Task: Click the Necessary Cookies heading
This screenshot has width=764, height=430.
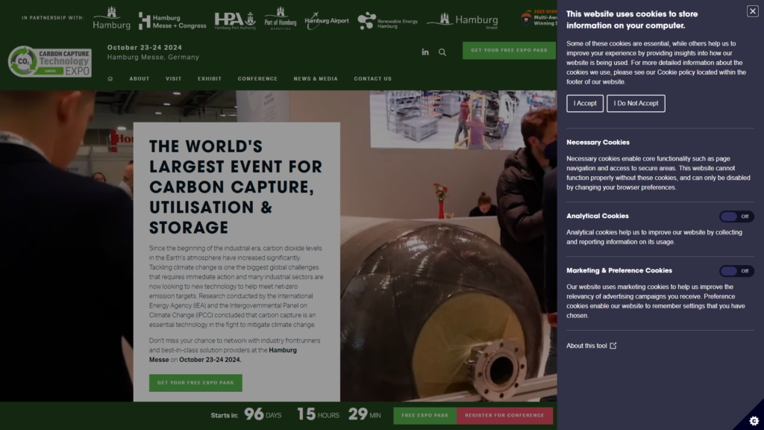Action: point(598,143)
